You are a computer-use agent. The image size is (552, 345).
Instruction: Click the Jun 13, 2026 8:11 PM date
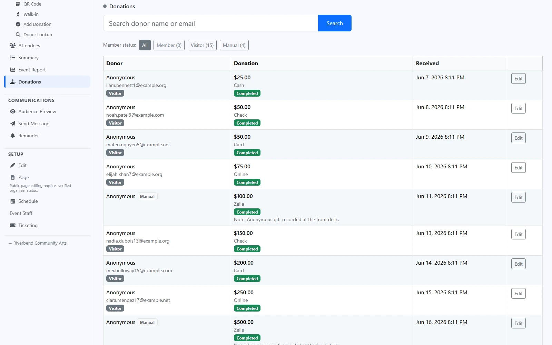pyautogui.click(x=442, y=233)
